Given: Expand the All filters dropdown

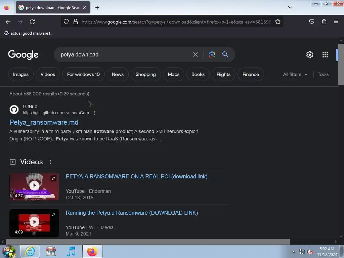Looking at the screenshot, I should [295, 74].
